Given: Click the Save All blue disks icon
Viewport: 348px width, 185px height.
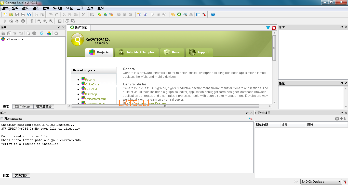Looking at the screenshot, I should tap(29, 14).
